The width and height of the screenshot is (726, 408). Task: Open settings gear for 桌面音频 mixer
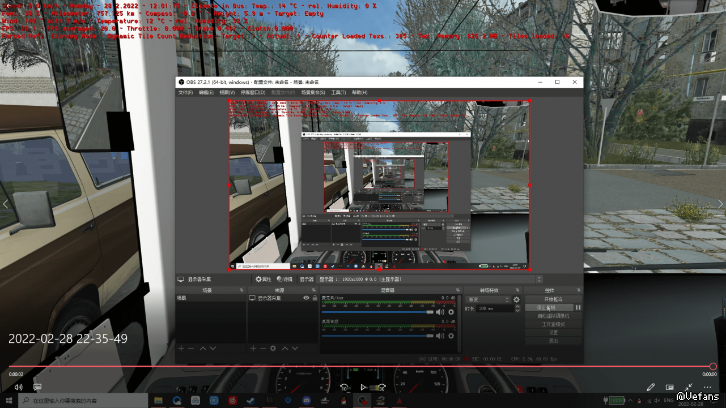451,336
